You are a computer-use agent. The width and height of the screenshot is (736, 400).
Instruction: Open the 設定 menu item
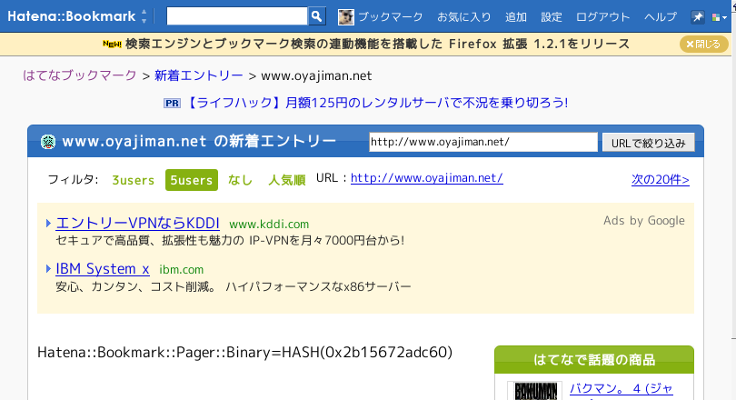click(x=552, y=17)
